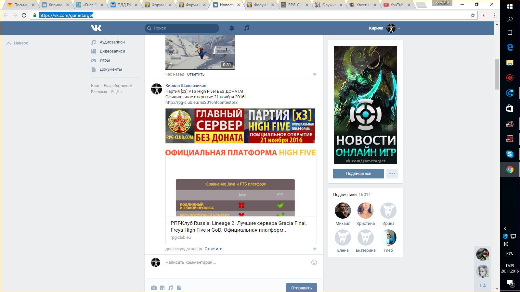Play the 0:31 snowboard video thumbnail
Image resolution: width=520 pixels, height=292 pixels.
[200, 52]
